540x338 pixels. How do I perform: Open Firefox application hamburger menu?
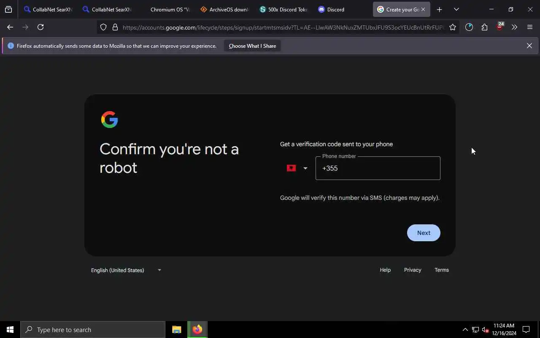[x=530, y=27]
